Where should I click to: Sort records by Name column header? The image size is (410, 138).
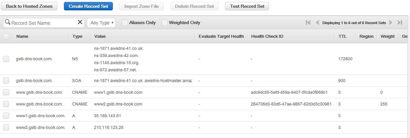click(22, 36)
